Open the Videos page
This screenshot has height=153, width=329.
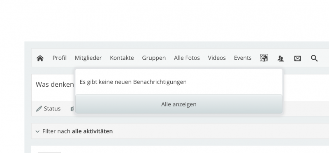[x=217, y=58]
